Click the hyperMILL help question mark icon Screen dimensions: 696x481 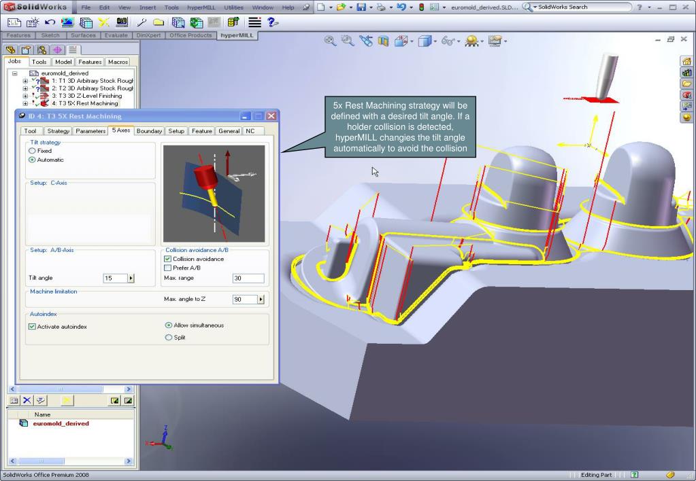(273, 22)
